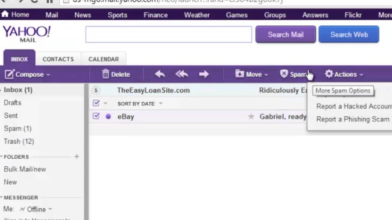392x220 pixels.
Task: Open the Trash (12) folder
Action: pos(19,141)
